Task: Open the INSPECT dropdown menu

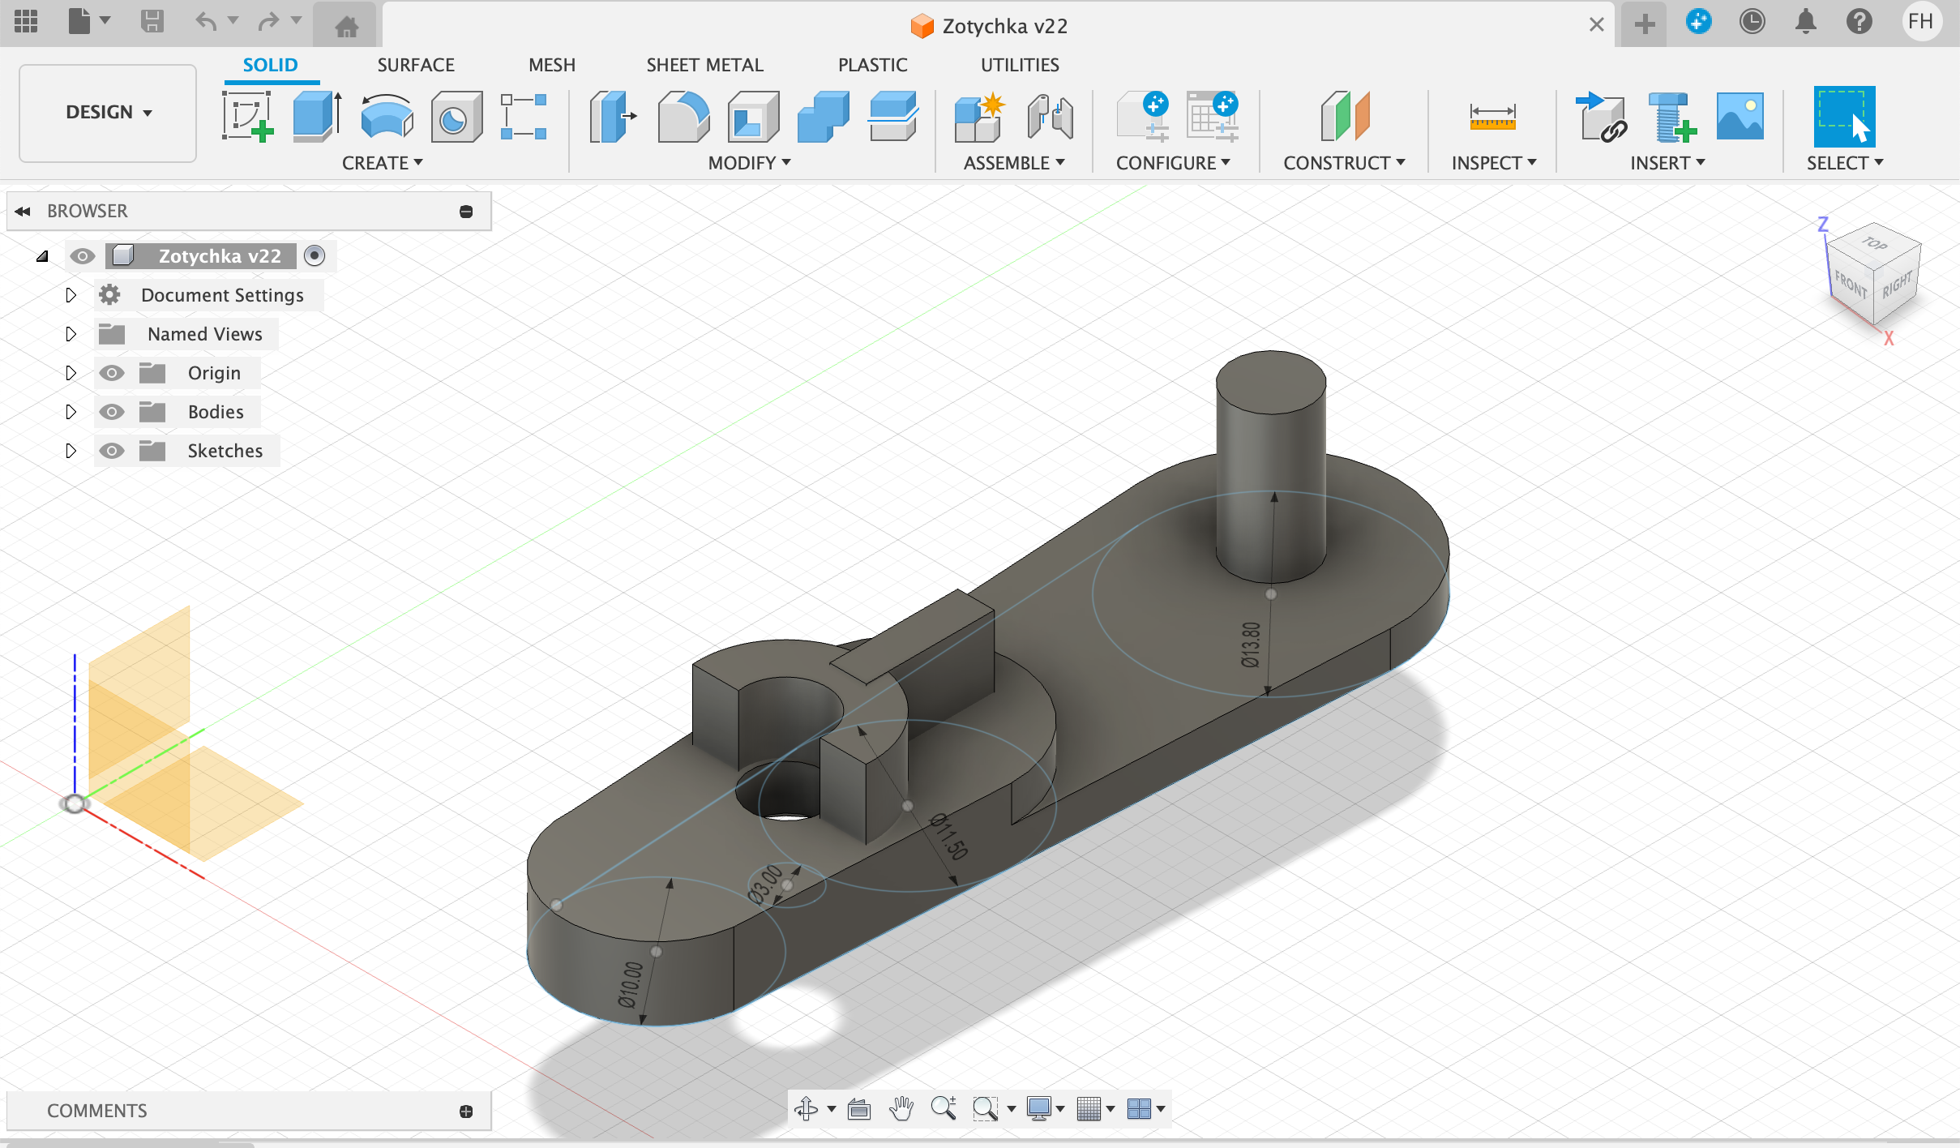Action: (x=1494, y=163)
